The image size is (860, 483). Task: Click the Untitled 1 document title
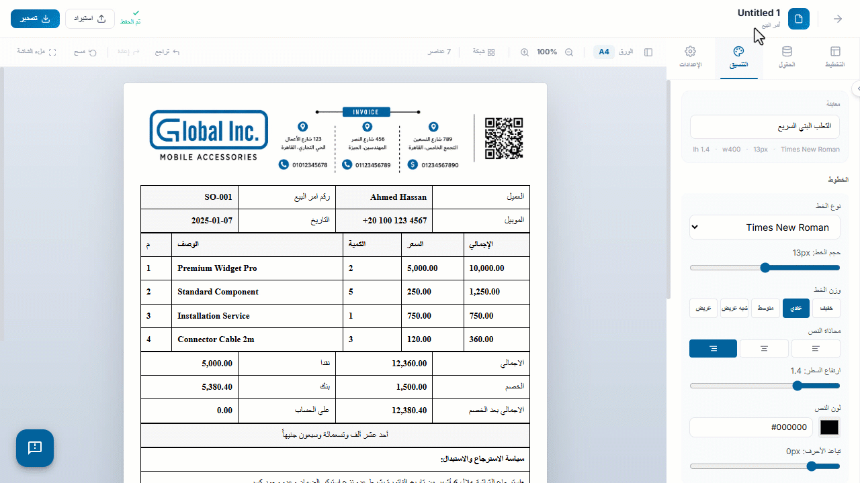point(759,13)
